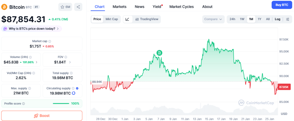294x121 pixels.
Task: Click the star watchlist button showing 6M
Action: 65,7
